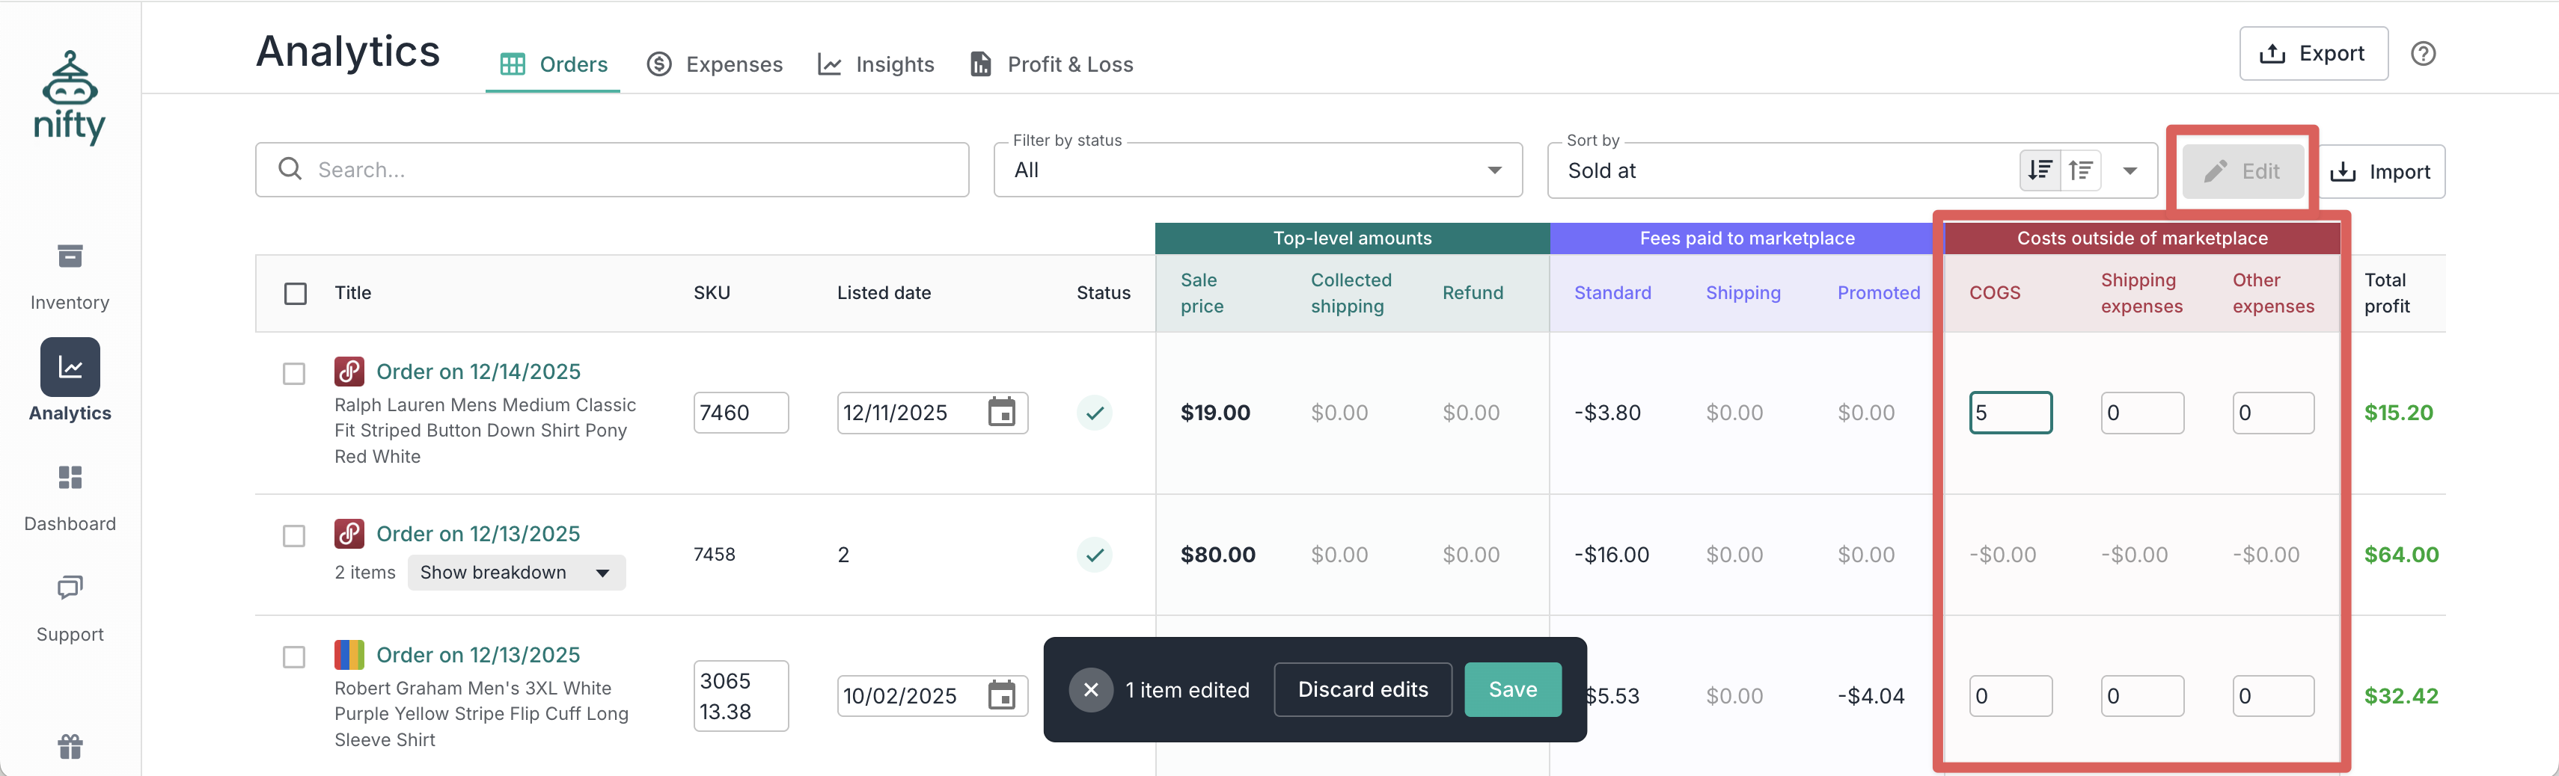Save the edited item
This screenshot has width=2559, height=776.
point(1512,690)
